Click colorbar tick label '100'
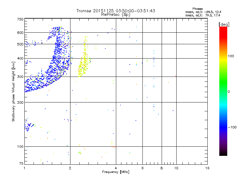Screen dimensions: 244x183 231,56
